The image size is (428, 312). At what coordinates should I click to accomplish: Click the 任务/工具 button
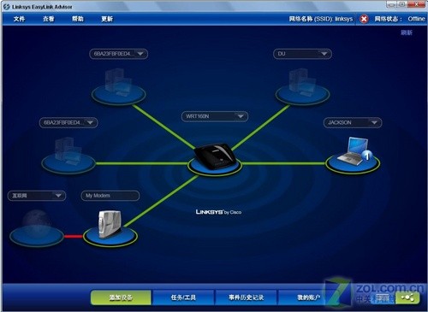coord(183,297)
